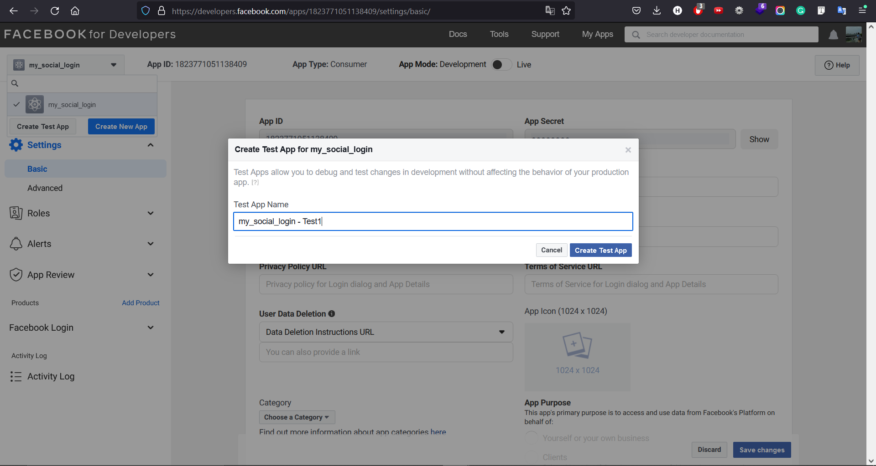Viewport: 876px width, 466px height.
Task: Click Create Test App in app selector
Action: click(43, 127)
